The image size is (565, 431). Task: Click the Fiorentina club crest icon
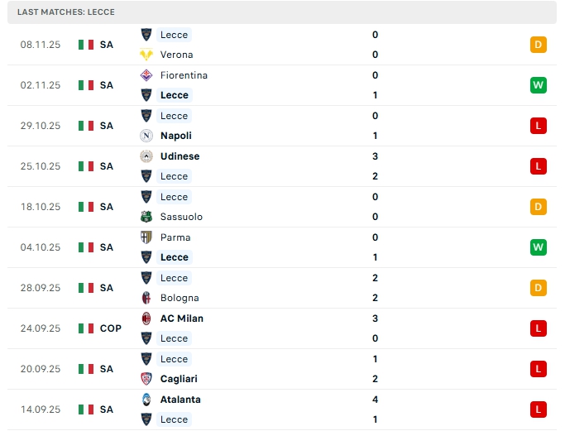pos(146,75)
